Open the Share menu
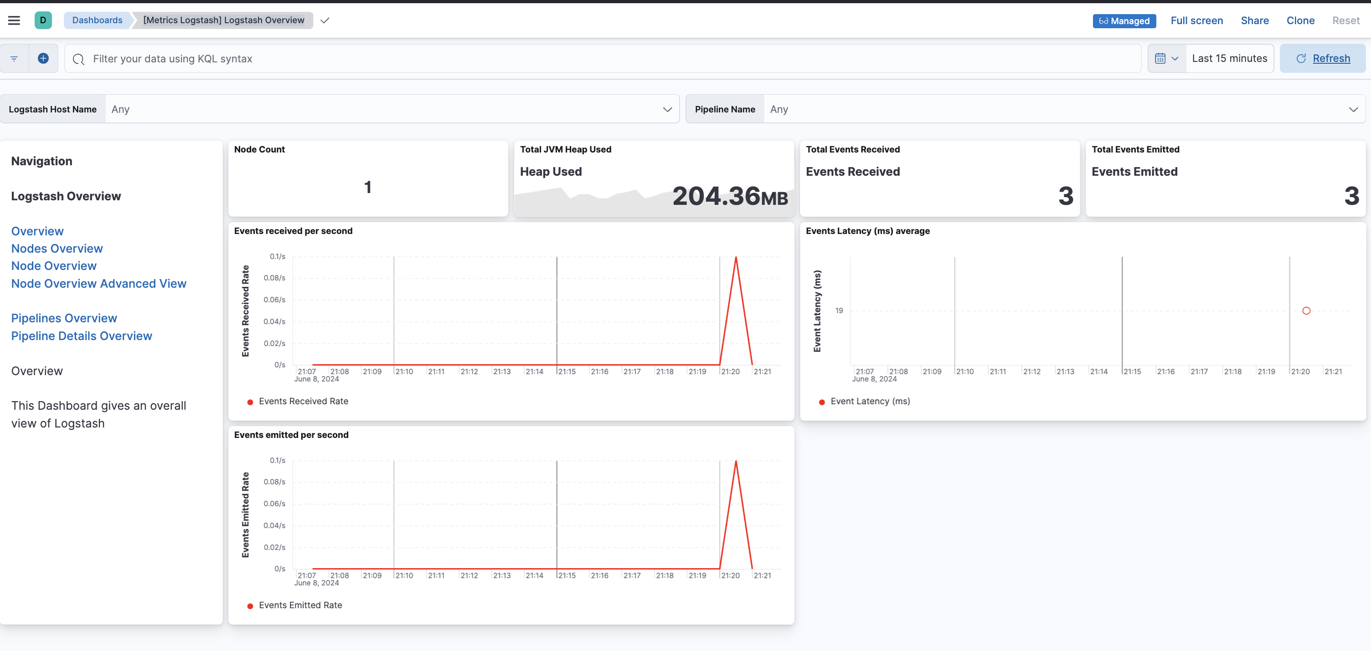Image resolution: width=1371 pixels, height=651 pixels. tap(1254, 21)
